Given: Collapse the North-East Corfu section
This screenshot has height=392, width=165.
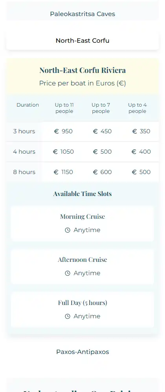Looking at the screenshot, I should pyautogui.click(x=82, y=41).
